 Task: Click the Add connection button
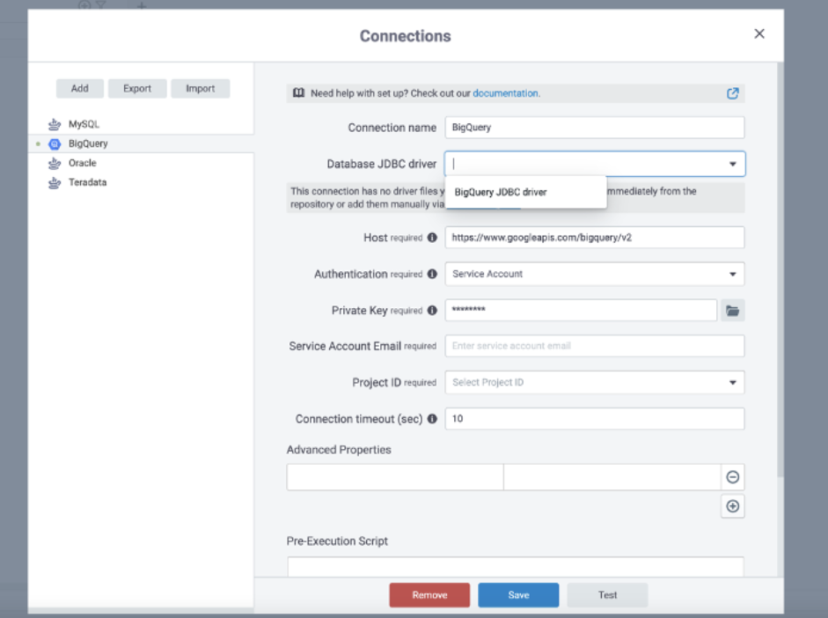tap(80, 89)
